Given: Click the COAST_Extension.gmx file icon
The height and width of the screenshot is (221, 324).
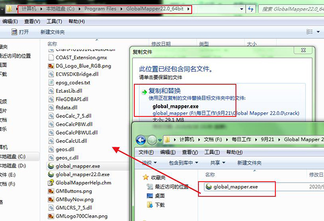Looking at the screenshot, I should pyautogui.click(x=51, y=57).
